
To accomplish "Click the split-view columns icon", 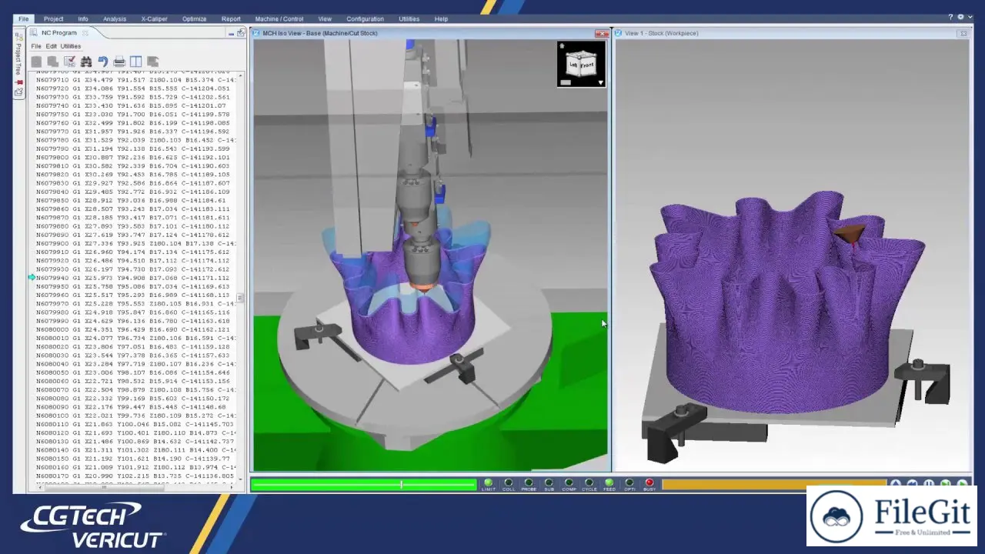I will (135, 62).
